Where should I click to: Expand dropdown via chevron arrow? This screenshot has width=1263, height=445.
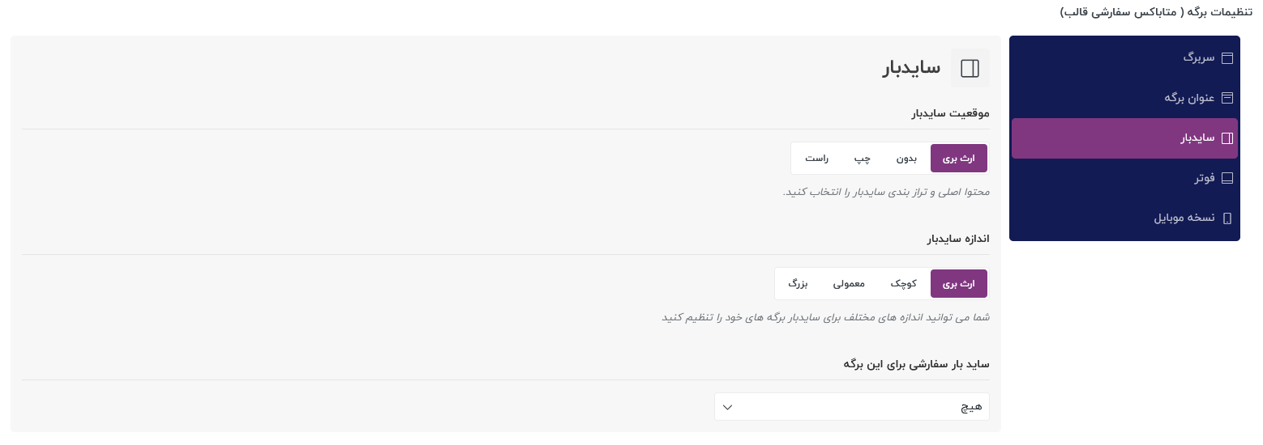tap(727, 407)
